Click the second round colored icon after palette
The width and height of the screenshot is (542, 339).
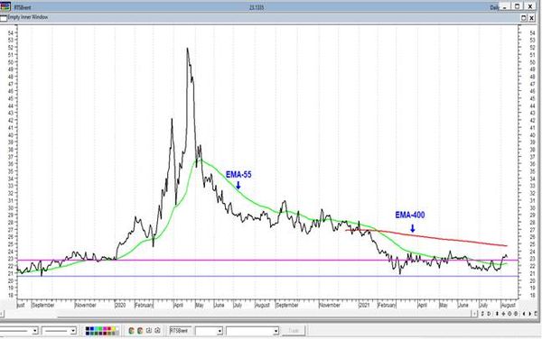point(140,330)
